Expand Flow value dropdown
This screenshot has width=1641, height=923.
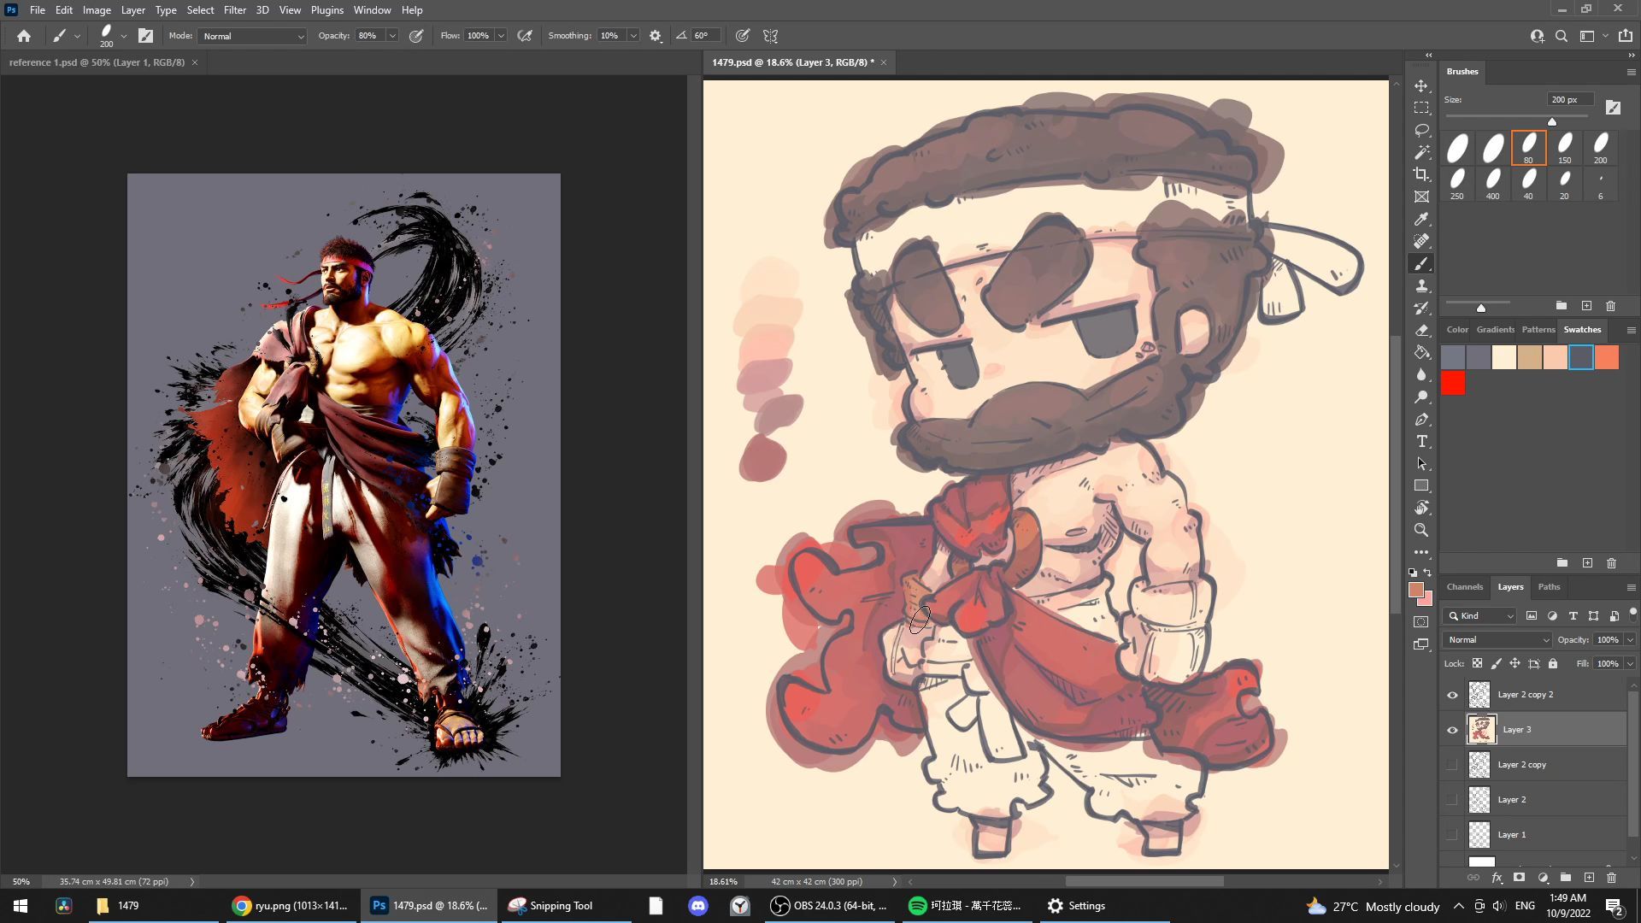[501, 36]
